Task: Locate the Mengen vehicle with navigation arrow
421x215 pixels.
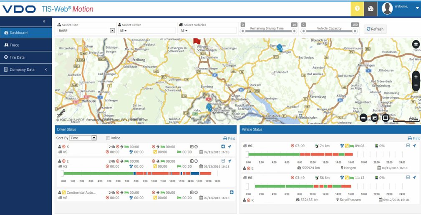Action: [x=415, y=146]
